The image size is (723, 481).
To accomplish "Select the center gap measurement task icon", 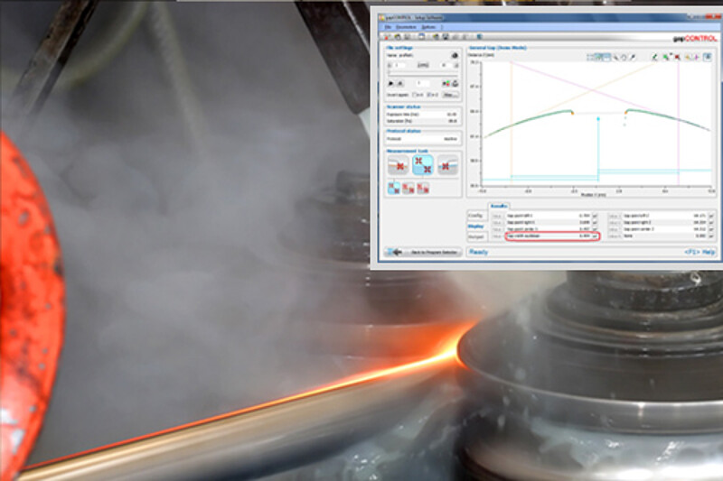I will click(423, 165).
